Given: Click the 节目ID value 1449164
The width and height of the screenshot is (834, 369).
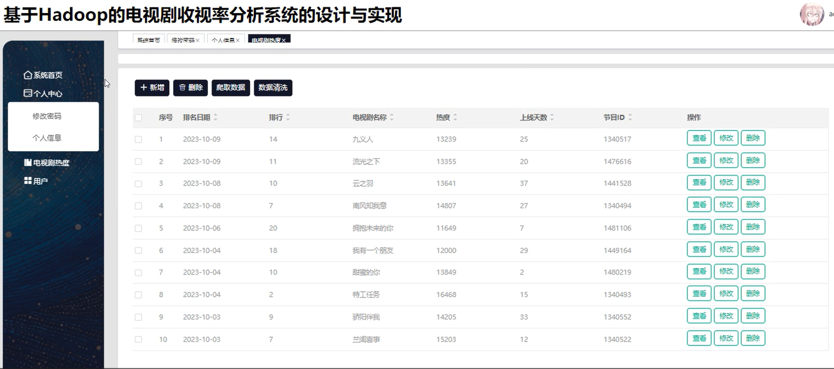Looking at the screenshot, I should [x=617, y=250].
